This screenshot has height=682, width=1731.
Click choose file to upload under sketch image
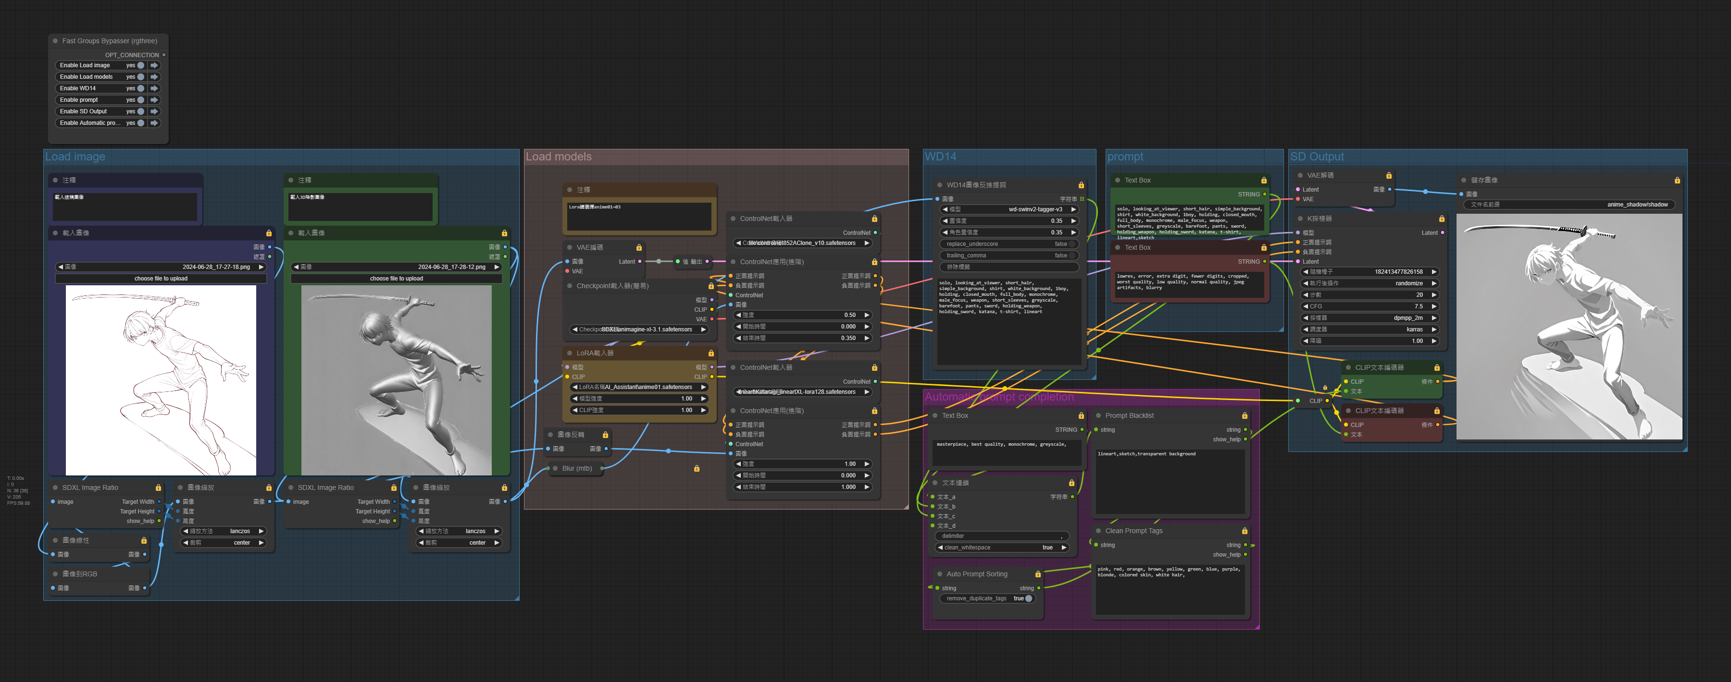(161, 279)
